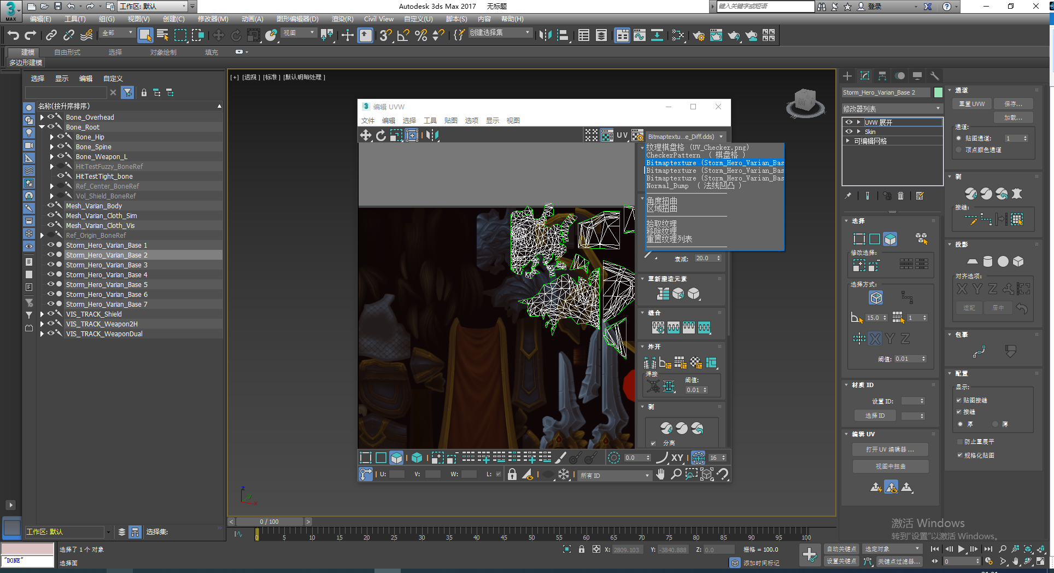Click 打开 UV 编辑器 button
1054x573 pixels.
click(890, 449)
